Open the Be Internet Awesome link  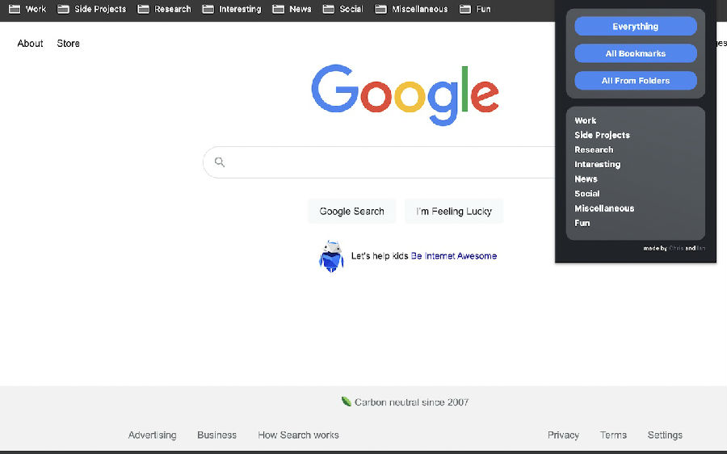point(453,256)
